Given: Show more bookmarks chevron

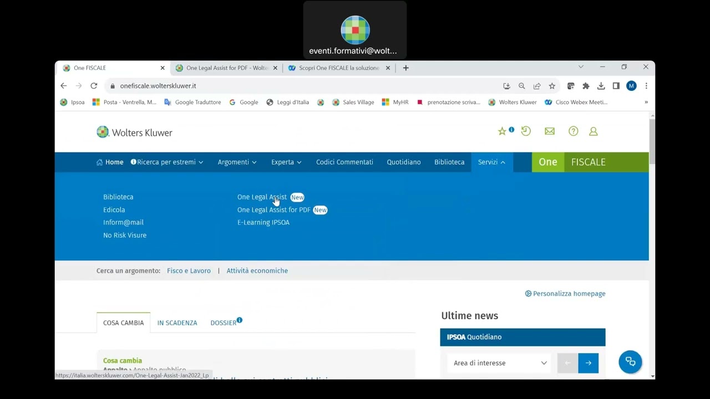Looking at the screenshot, I should coord(646,102).
